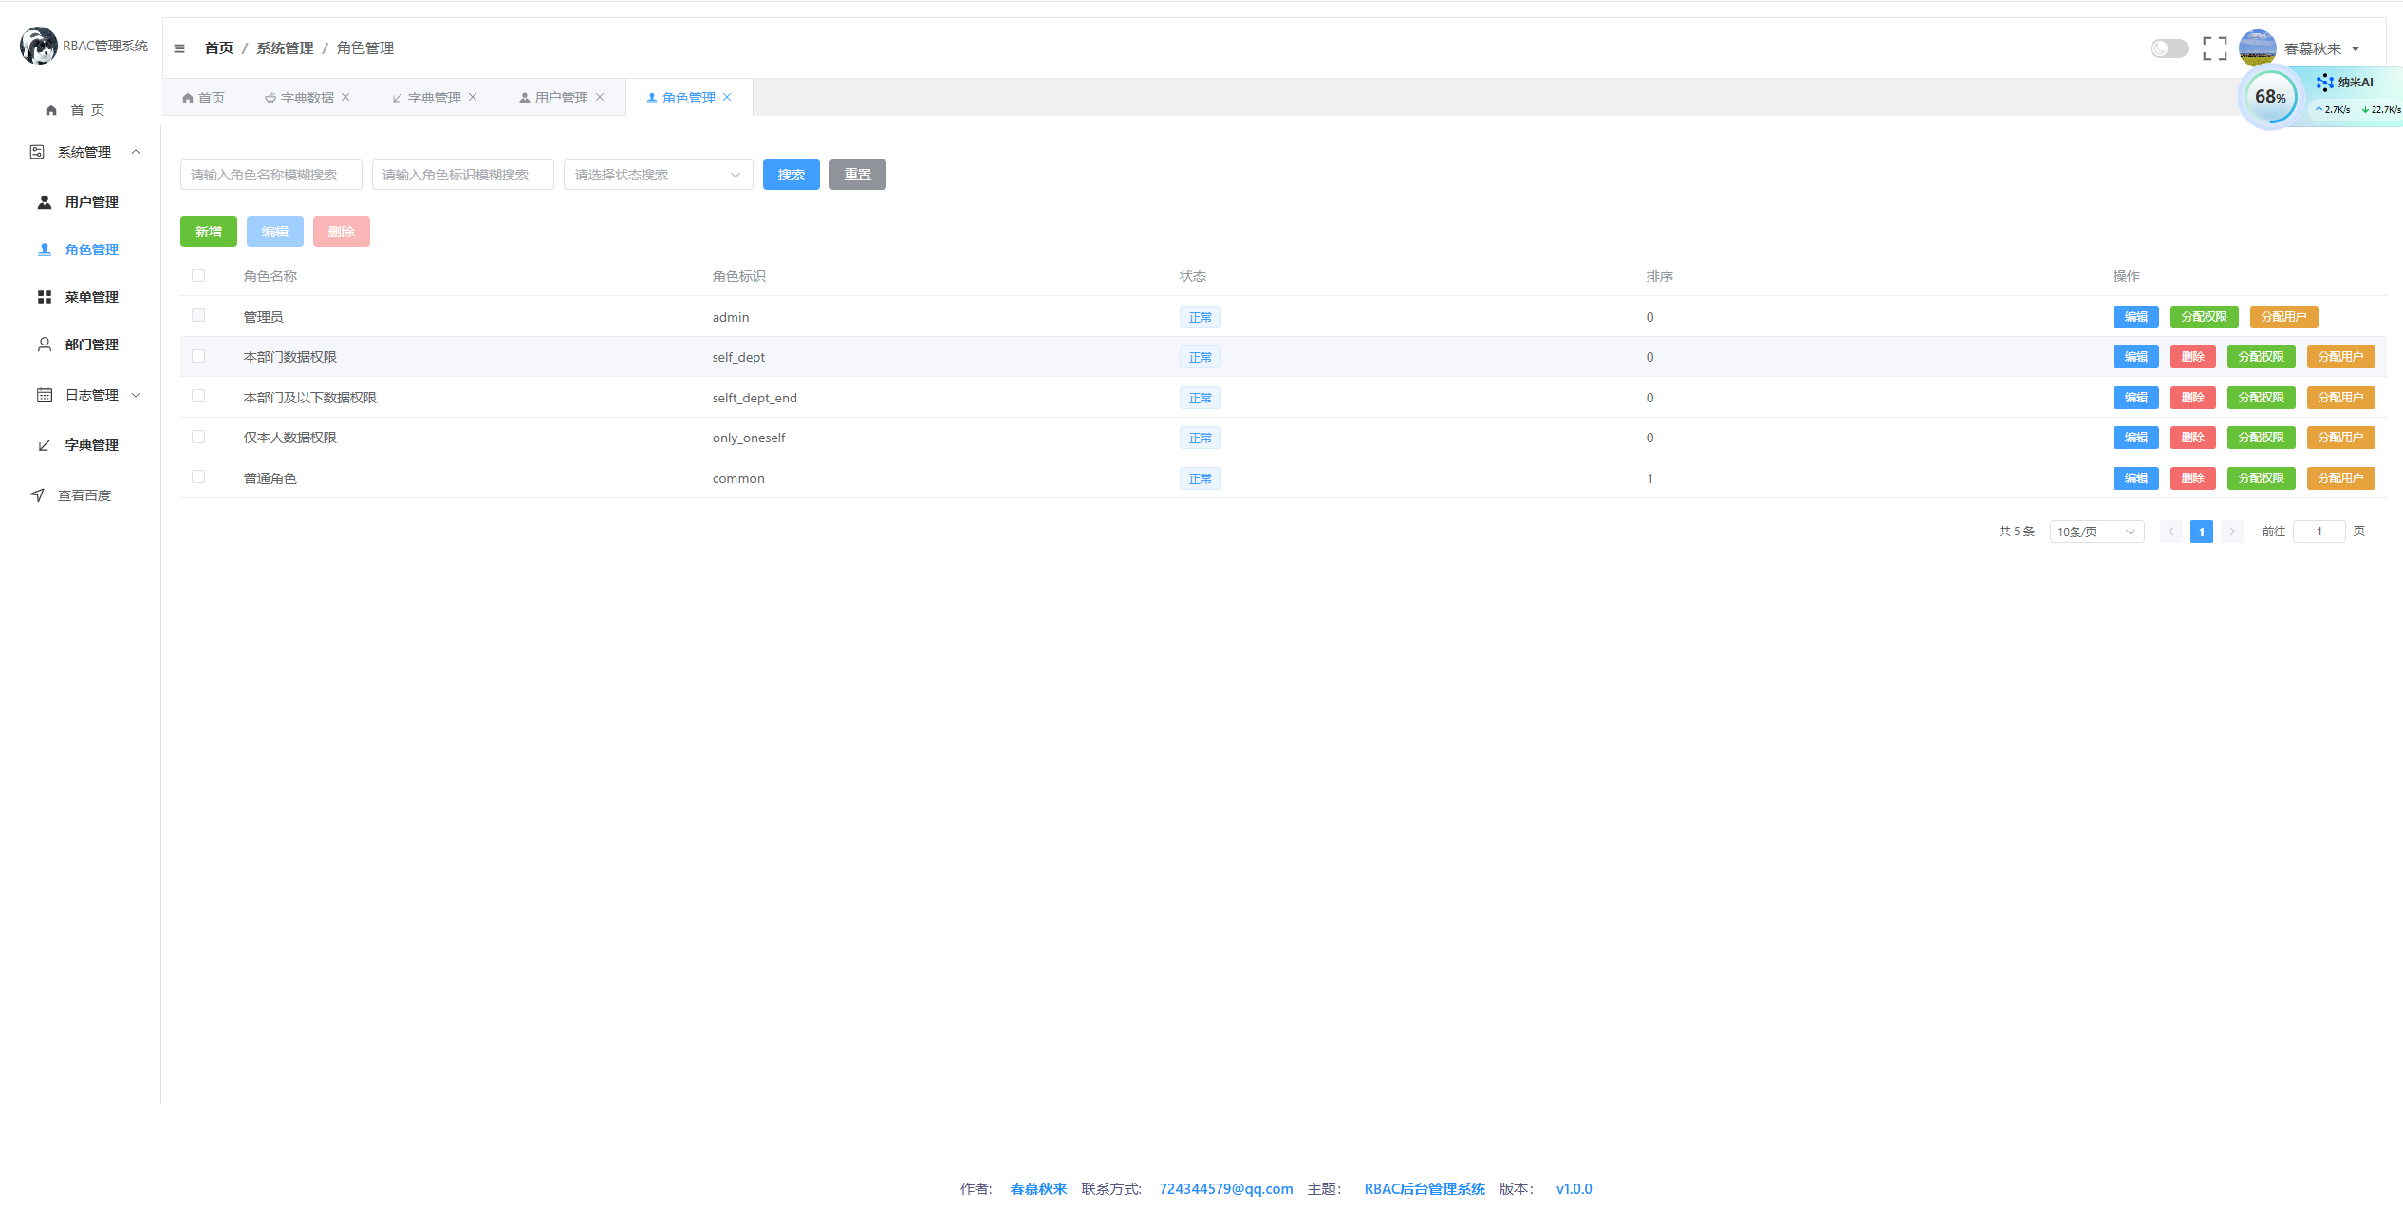Open 用户管理 in the sidebar
The height and width of the screenshot is (1231, 2403).
91,202
